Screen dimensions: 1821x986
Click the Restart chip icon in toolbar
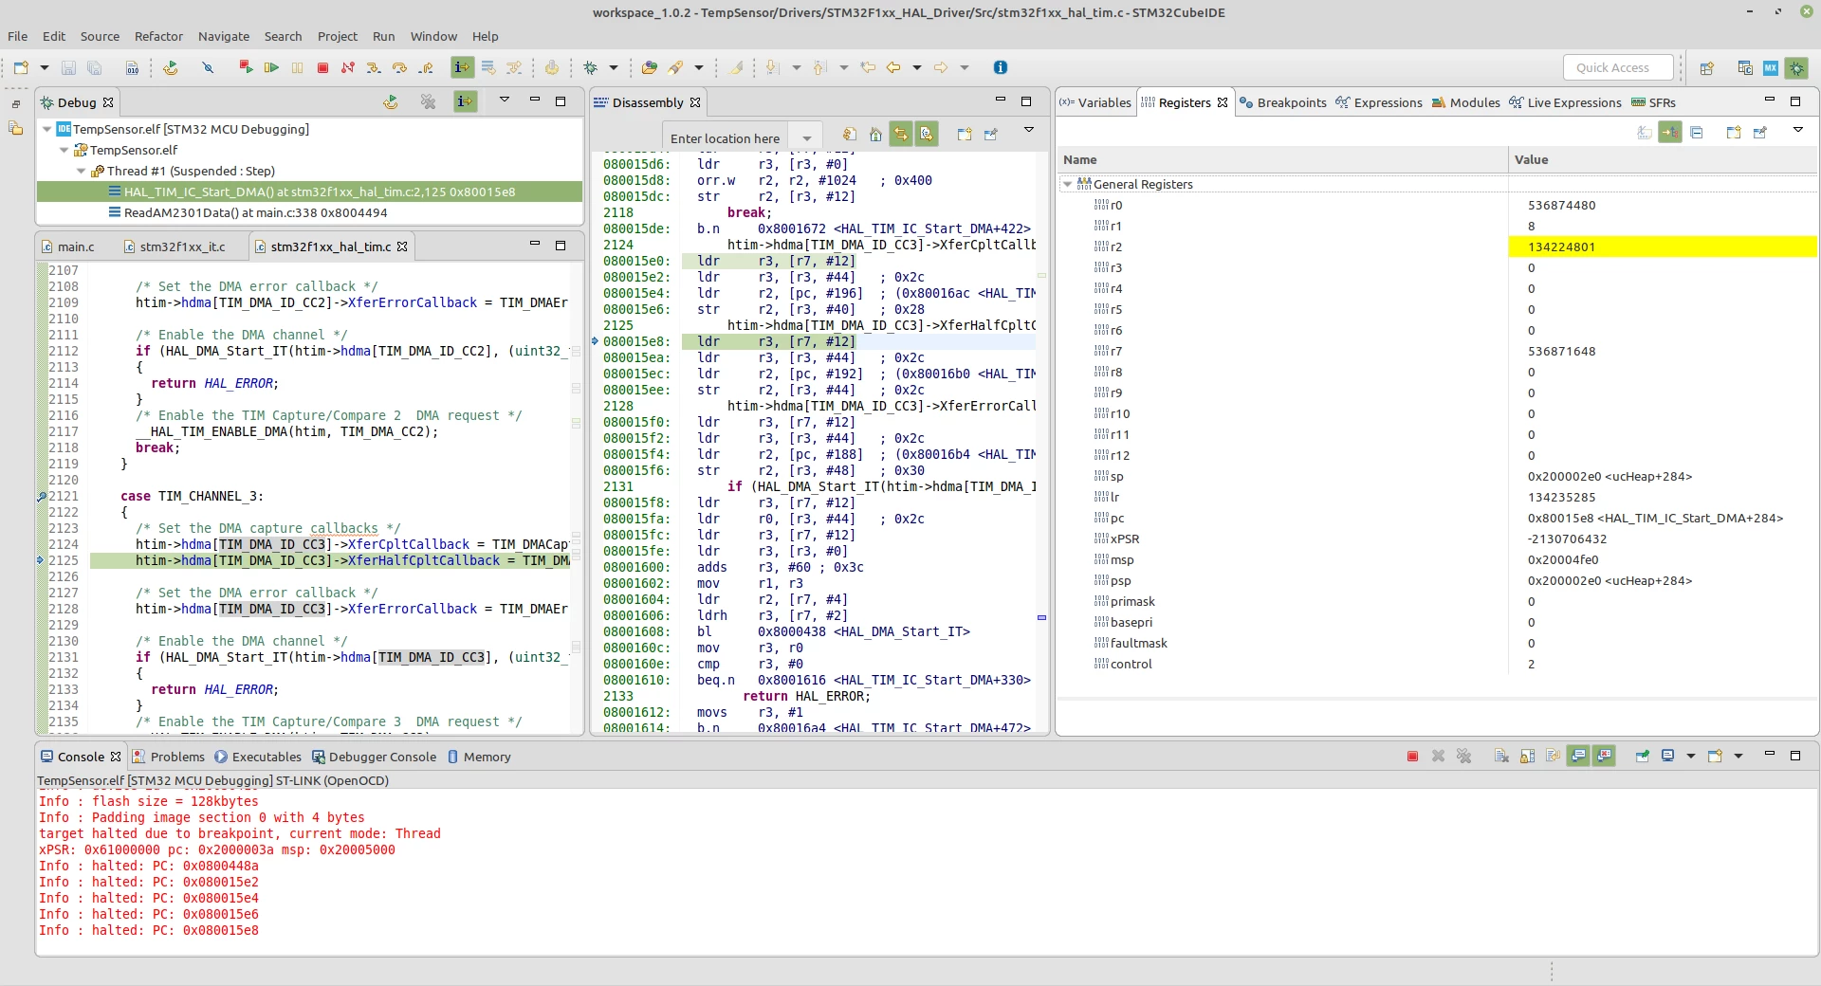[x=171, y=67]
